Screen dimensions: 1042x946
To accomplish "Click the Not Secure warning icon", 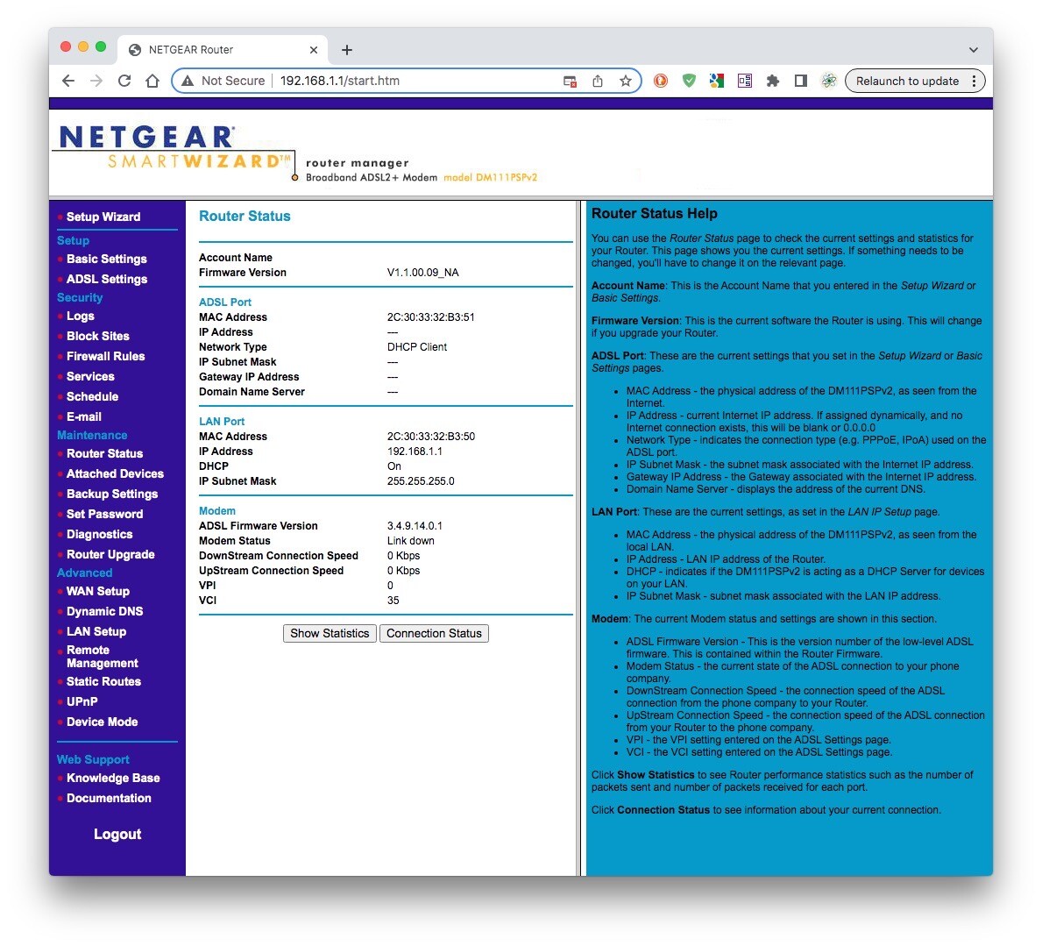I will (188, 82).
